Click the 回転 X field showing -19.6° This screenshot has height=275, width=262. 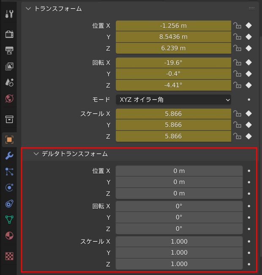[x=173, y=63]
